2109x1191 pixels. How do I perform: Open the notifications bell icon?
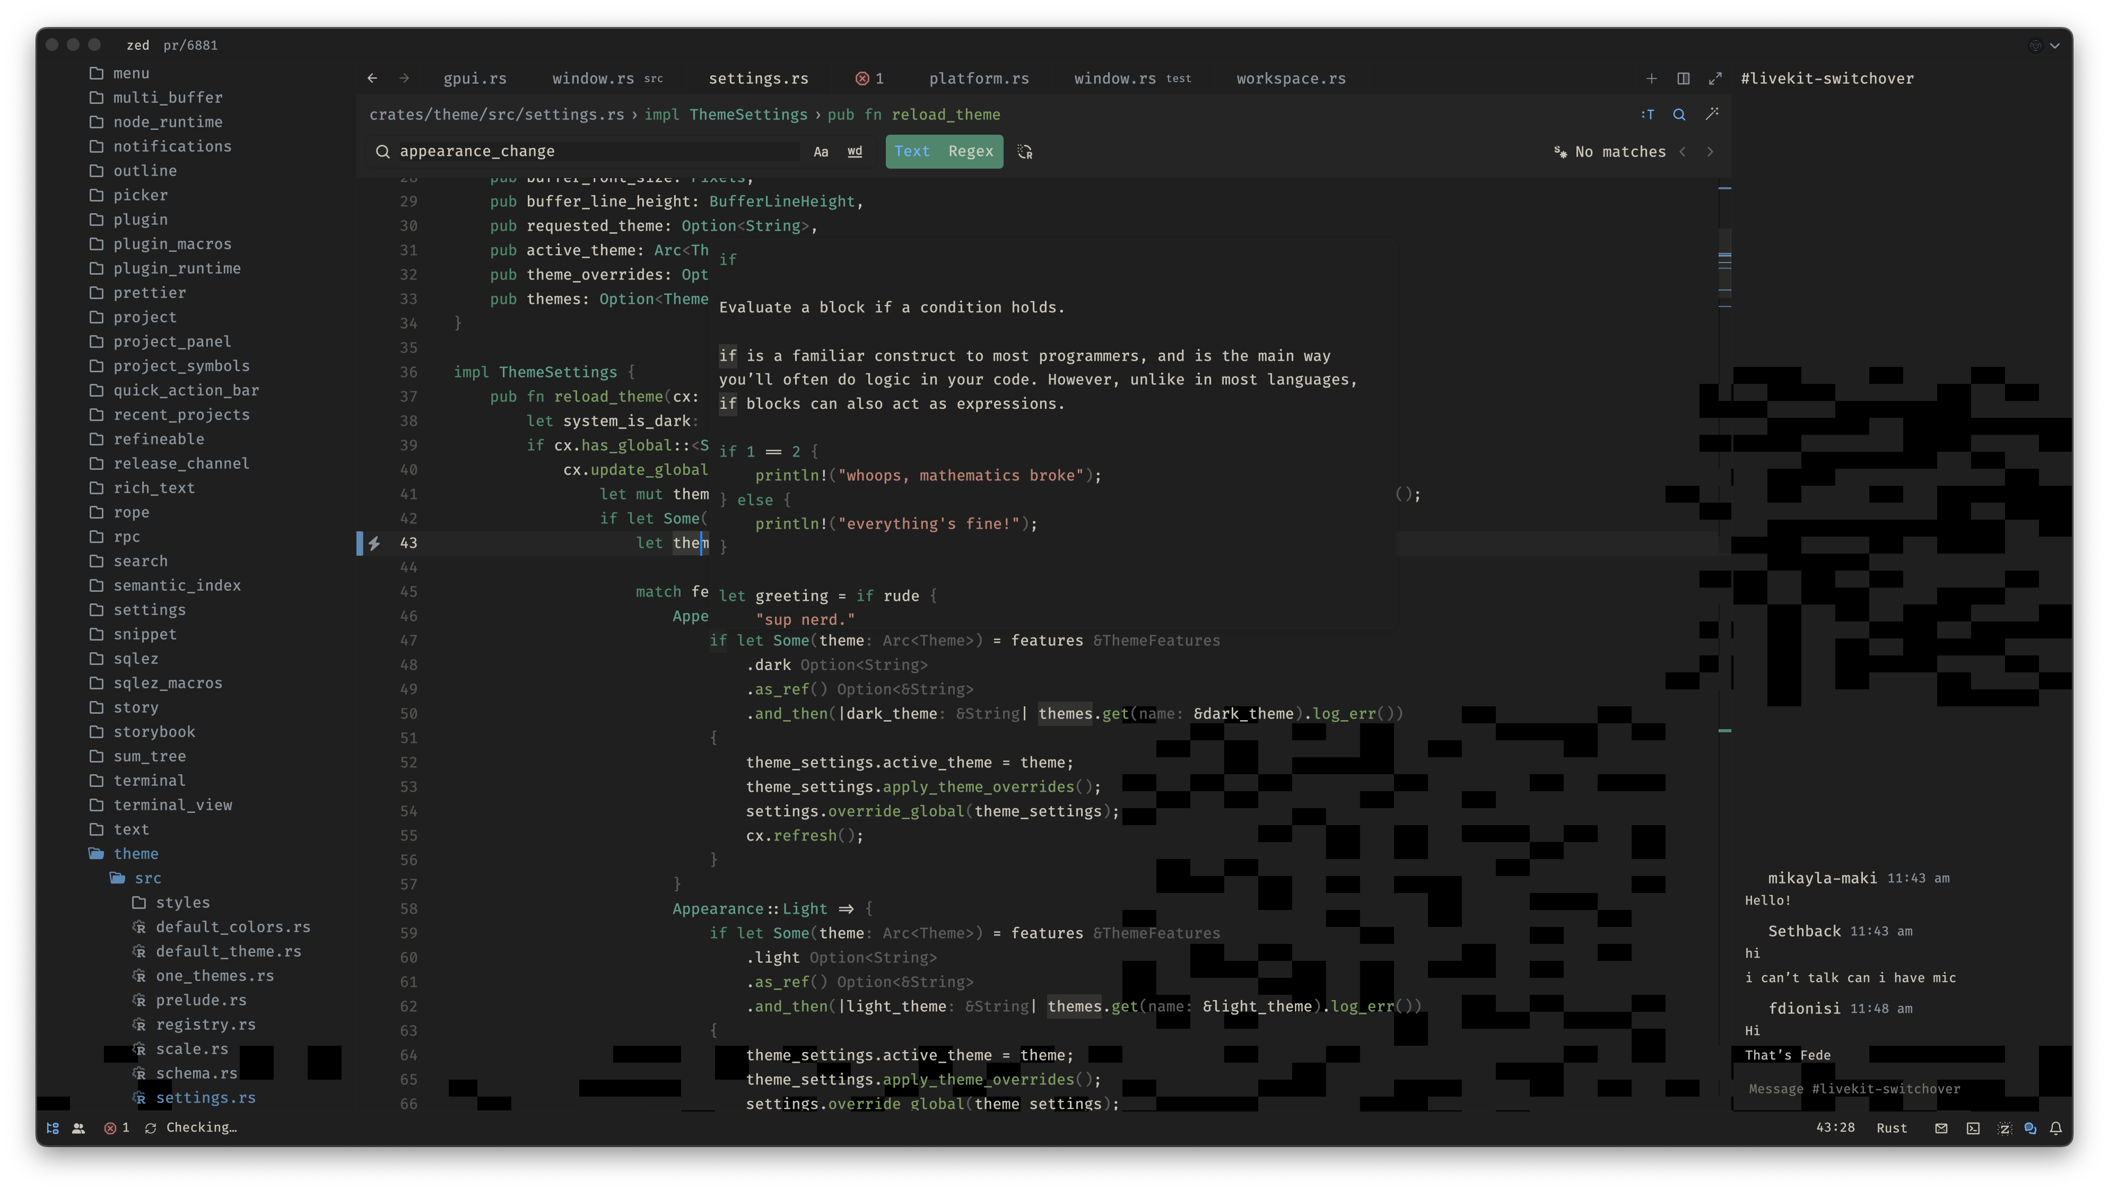[2056, 1128]
